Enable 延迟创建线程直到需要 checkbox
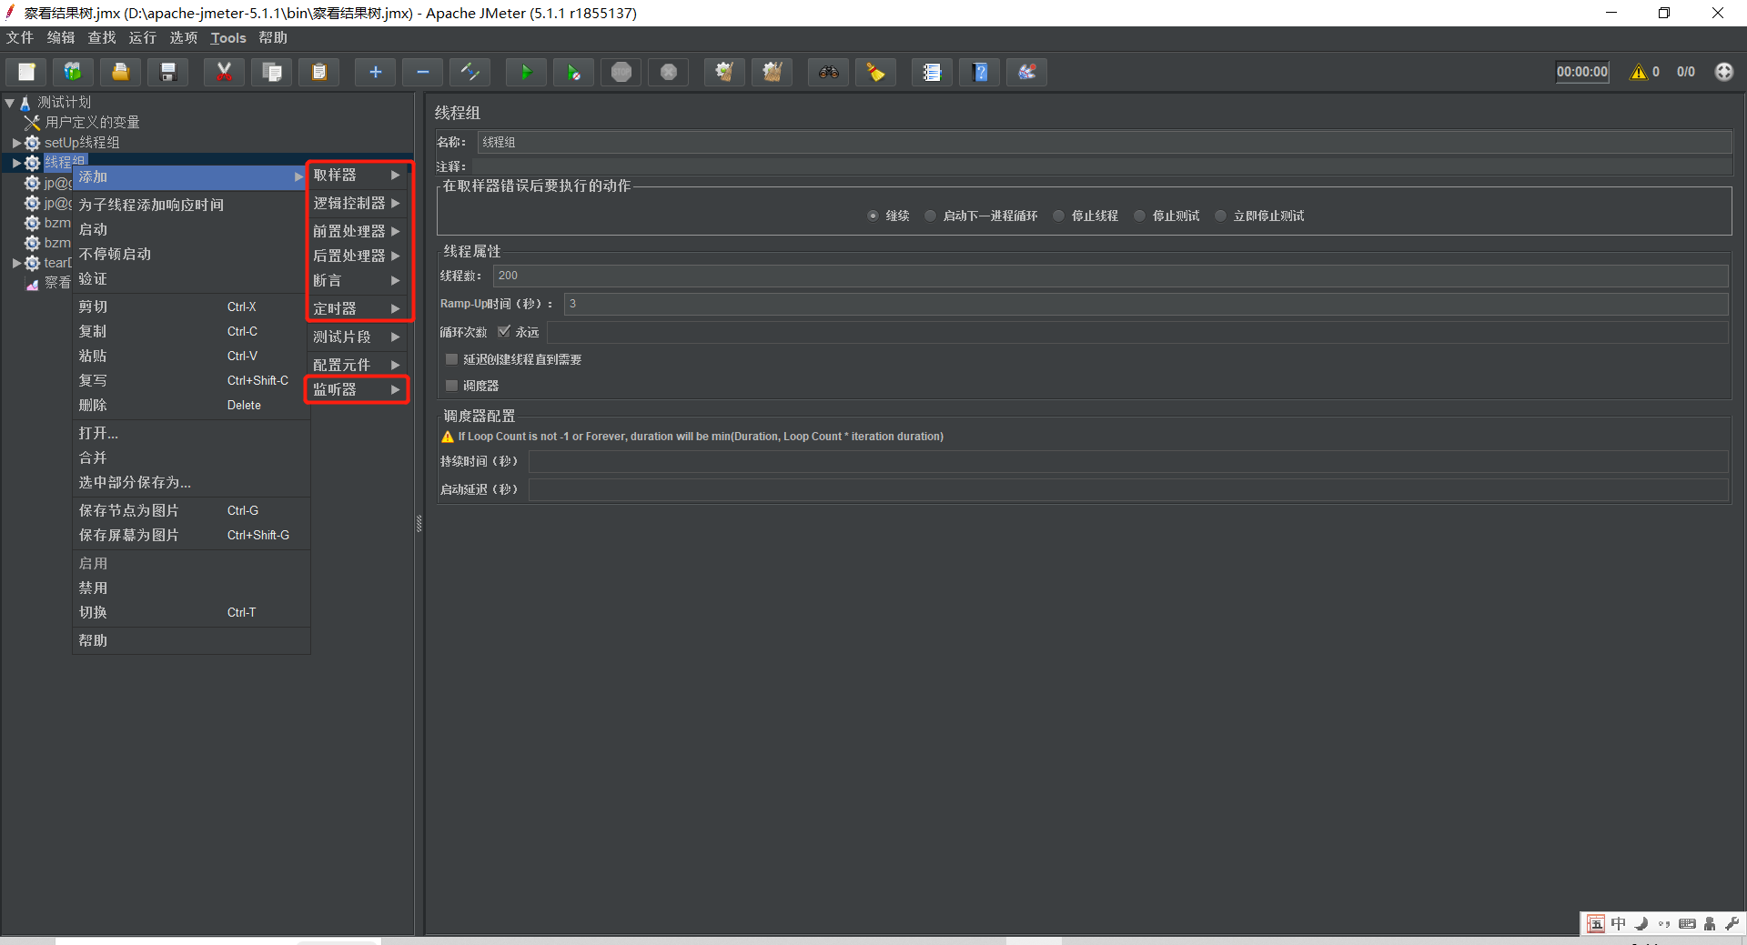Screen dimensions: 1747x945 coord(451,359)
